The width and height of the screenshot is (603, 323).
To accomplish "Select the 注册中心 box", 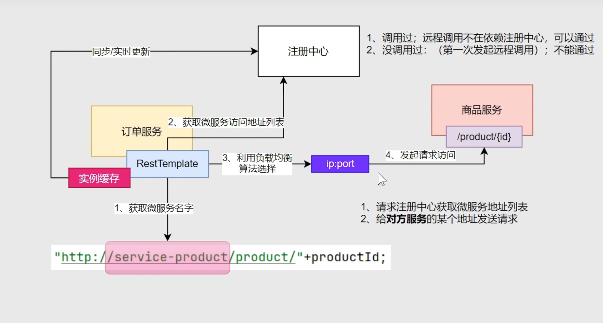I will click(x=308, y=51).
